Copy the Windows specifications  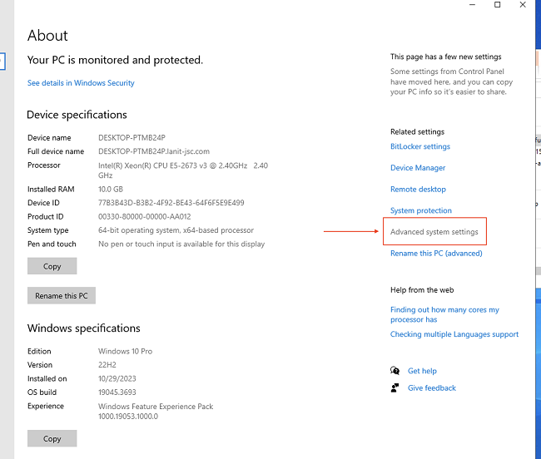click(x=52, y=438)
